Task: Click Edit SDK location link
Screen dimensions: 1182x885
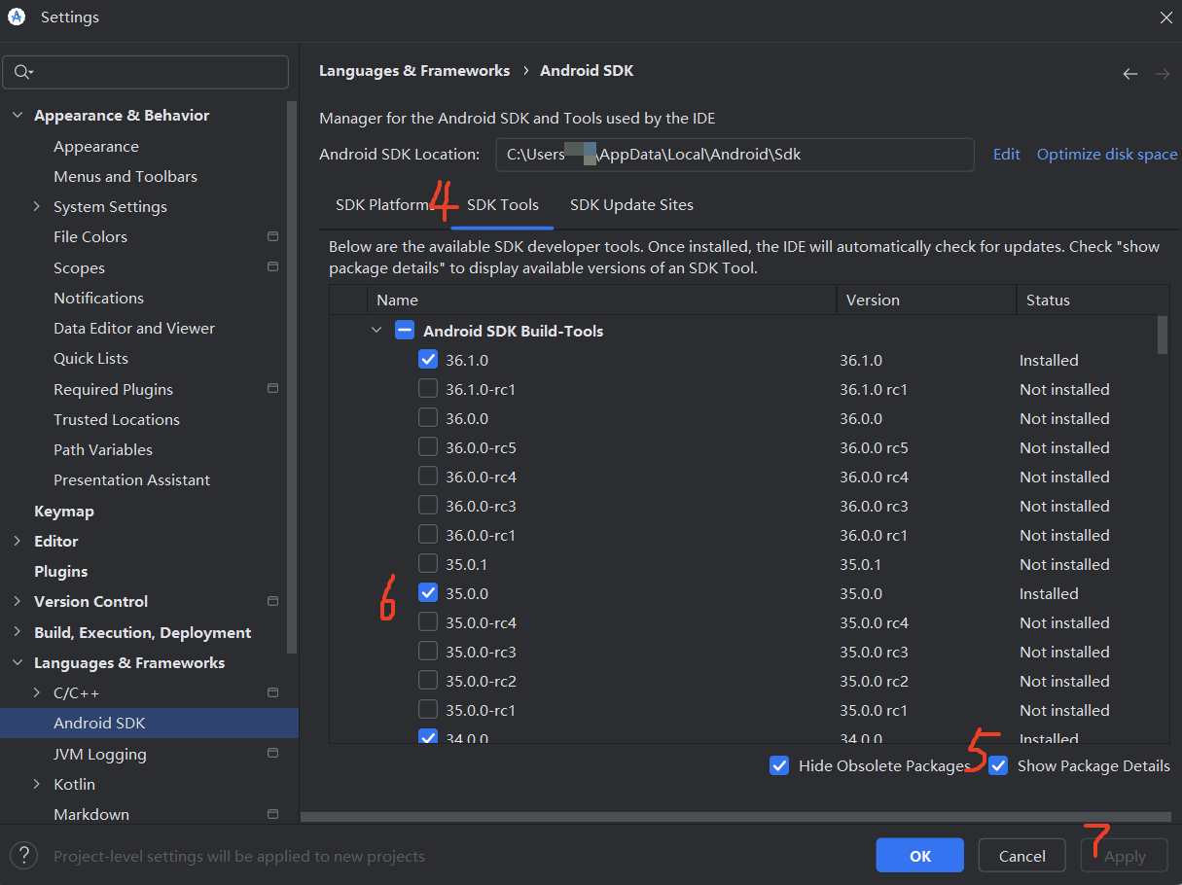Action: pos(1006,154)
